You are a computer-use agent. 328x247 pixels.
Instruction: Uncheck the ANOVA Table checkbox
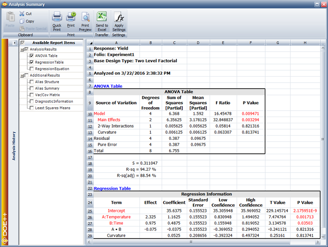32,56
